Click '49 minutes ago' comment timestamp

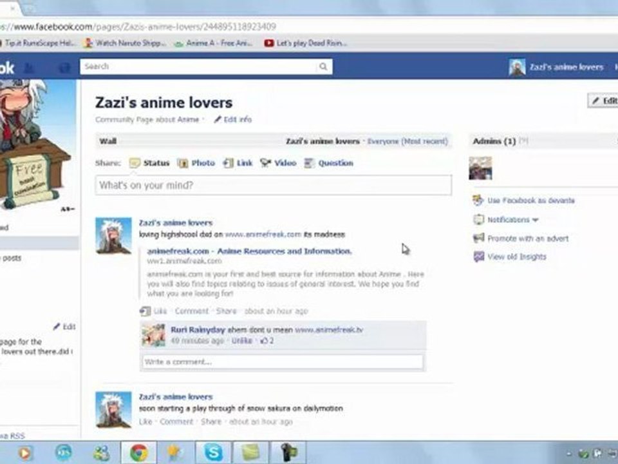pyautogui.click(x=197, y=340)
